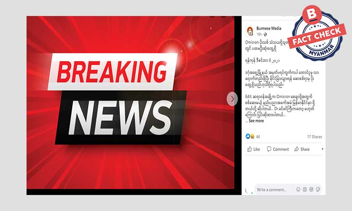Image resolution: width=352 pixels, height=211 pixels.
Task: Click the 44 reactions count
Action: point(258,137)
